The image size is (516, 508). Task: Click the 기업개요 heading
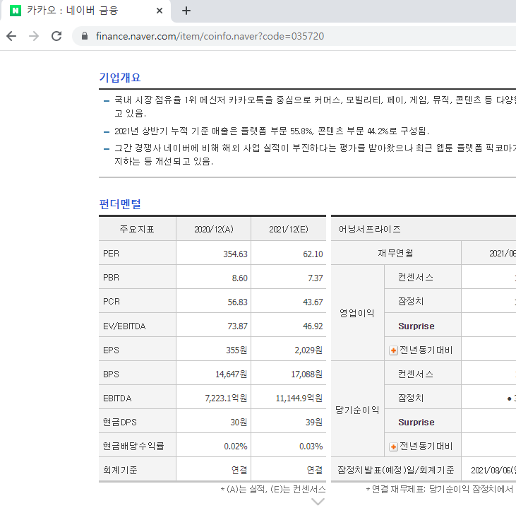[120, 78]
